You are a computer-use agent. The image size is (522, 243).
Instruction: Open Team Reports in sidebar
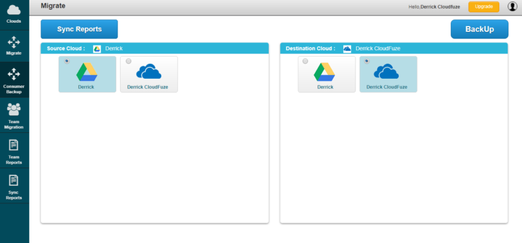[14, 150]
